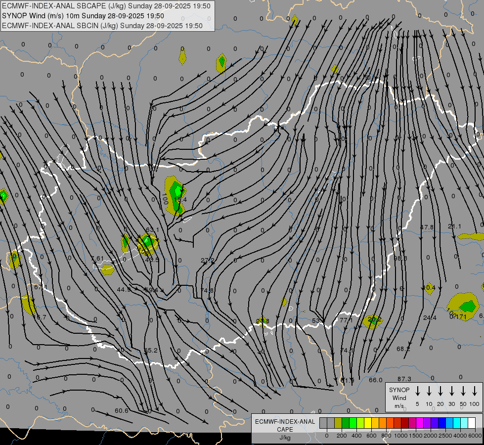Image resolution: width=484 pixels, height=445 pixels.
Task: Click the CAPE value 59.4 on map
Action: [151, 290]
